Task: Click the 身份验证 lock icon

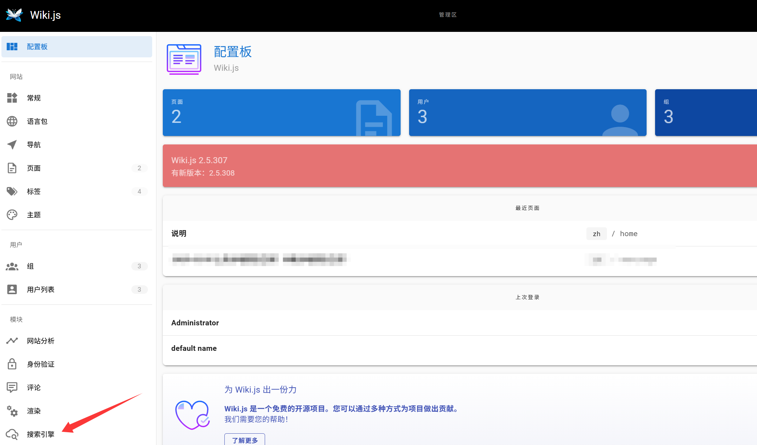Action: coord(12,364)
